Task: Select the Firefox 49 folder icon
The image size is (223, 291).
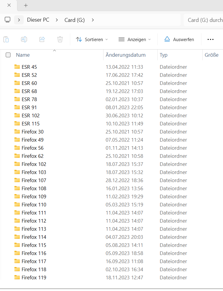Action: [17, 139]
